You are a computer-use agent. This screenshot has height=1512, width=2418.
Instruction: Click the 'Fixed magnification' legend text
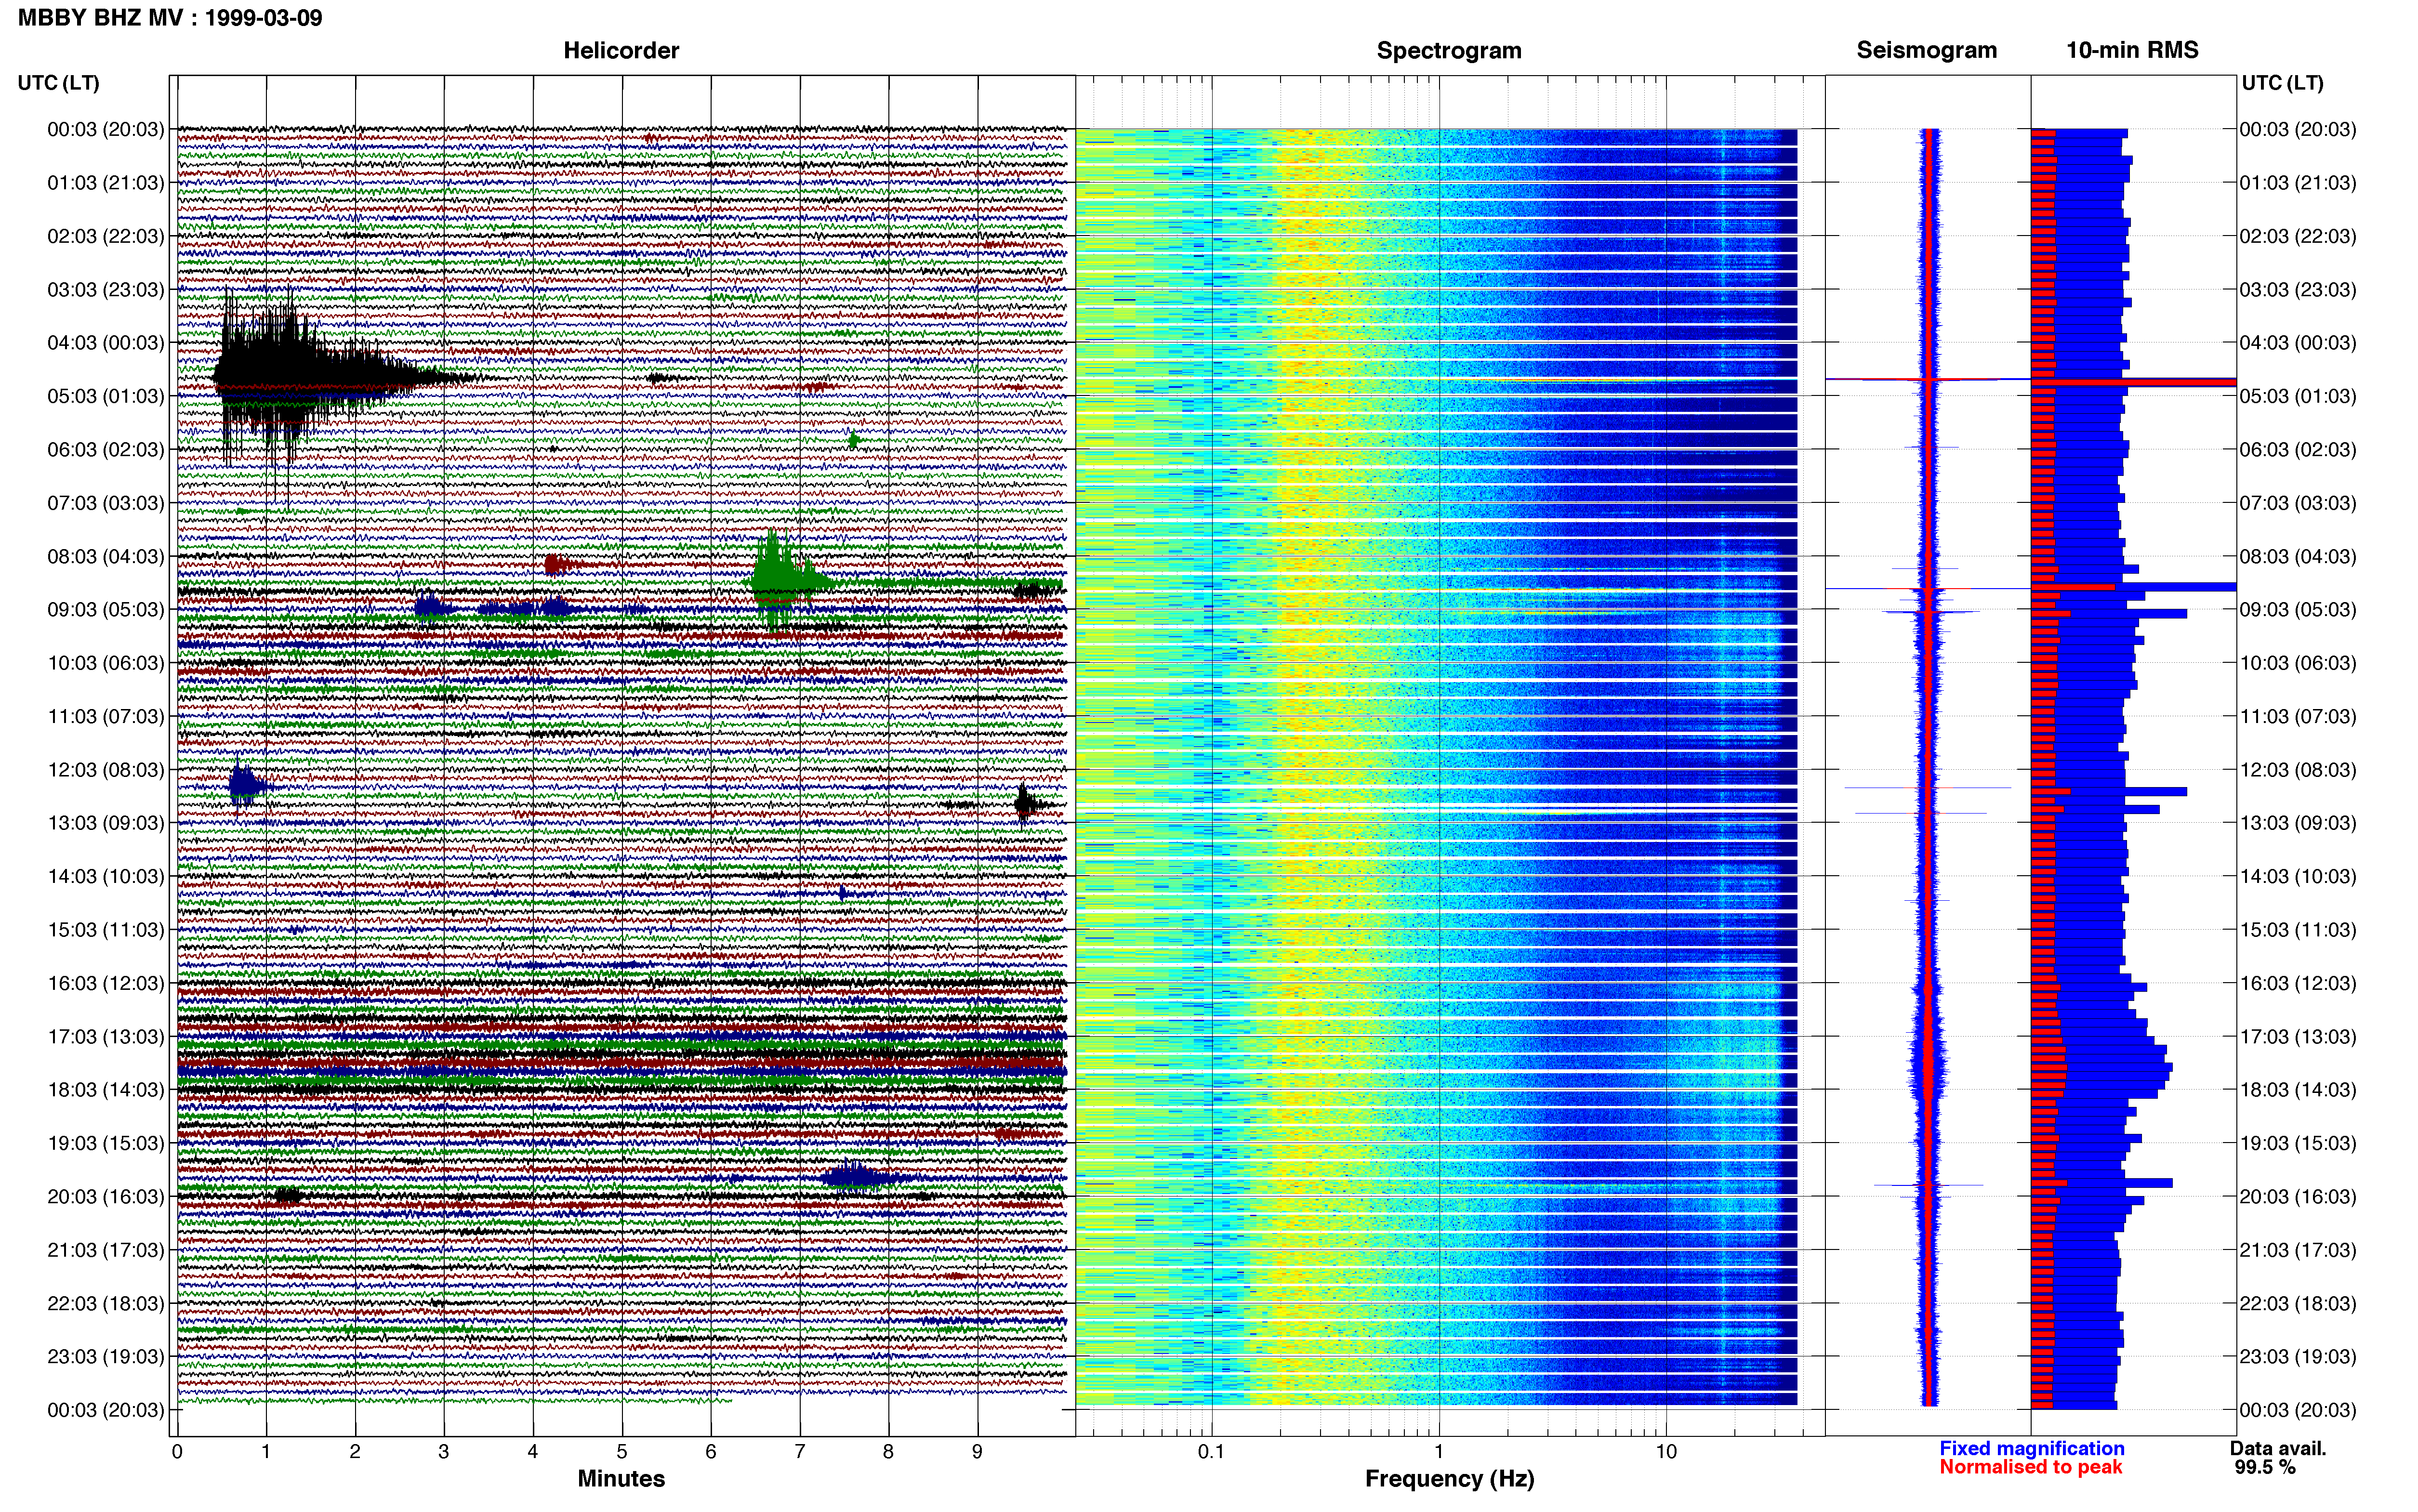click(2031, 1448)
